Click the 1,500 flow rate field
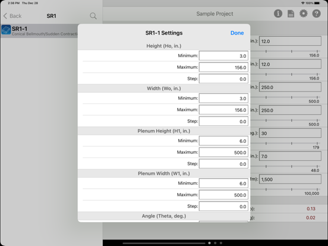The image size is (328, 246). point(290,179)
